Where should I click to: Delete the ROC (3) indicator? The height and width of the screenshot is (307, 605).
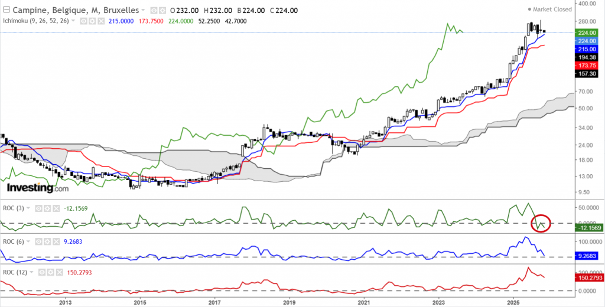[56, 208]
